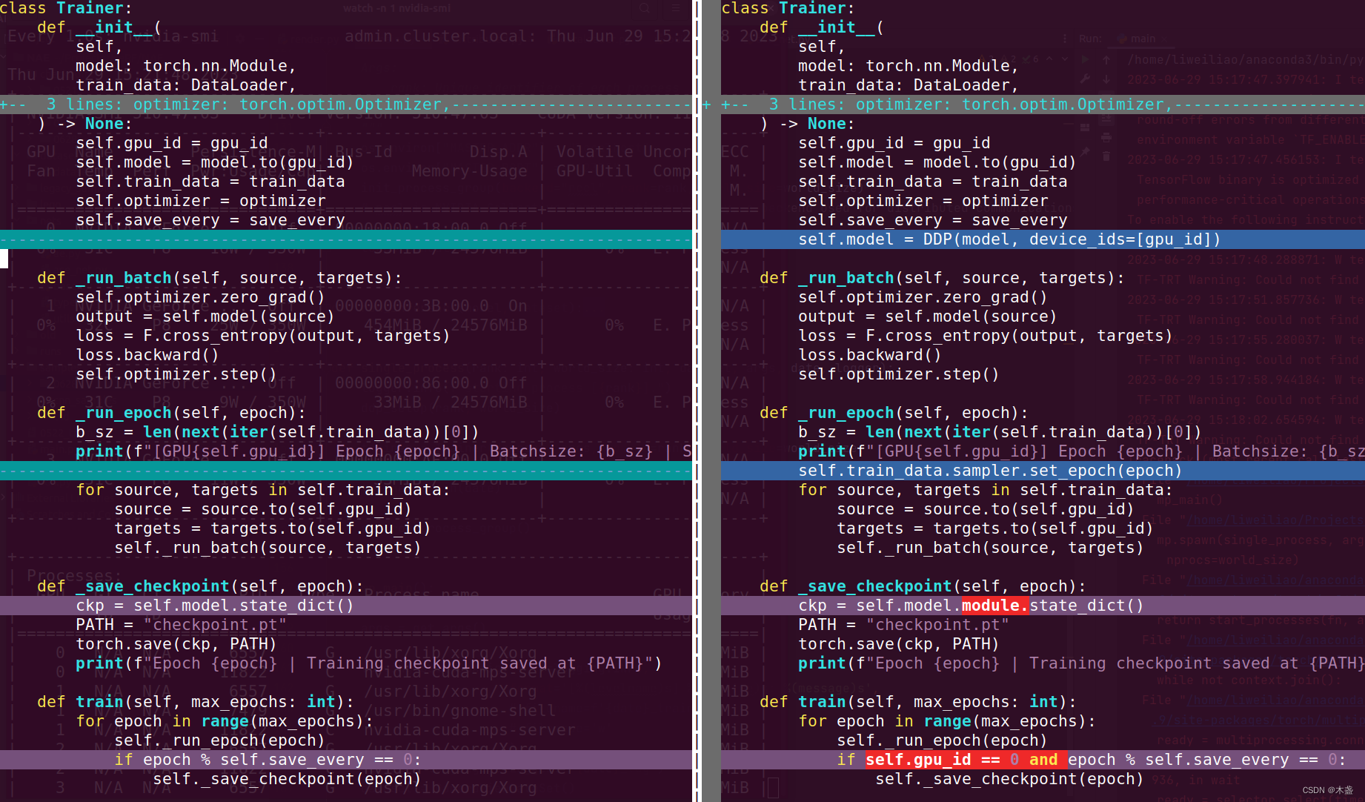This screenshot has height=802, width=1365.
Task: Click 'class Trainer:' in the left diff pane
Action: (x=66, y=8)
